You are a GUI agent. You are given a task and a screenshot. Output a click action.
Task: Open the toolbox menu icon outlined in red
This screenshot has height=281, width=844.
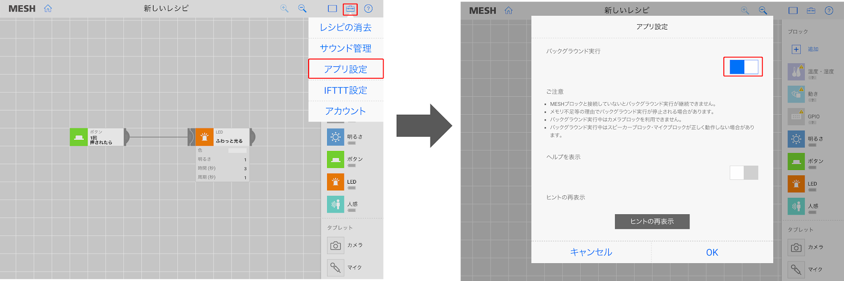350,9
